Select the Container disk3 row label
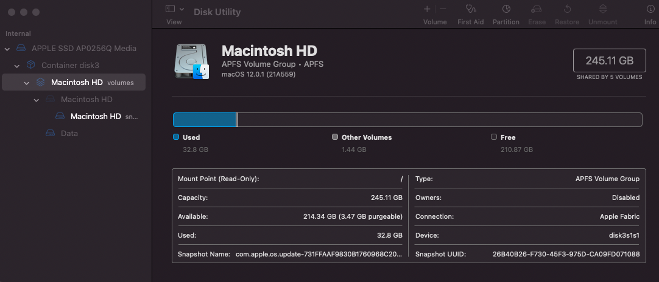 [x=70, y=66]
